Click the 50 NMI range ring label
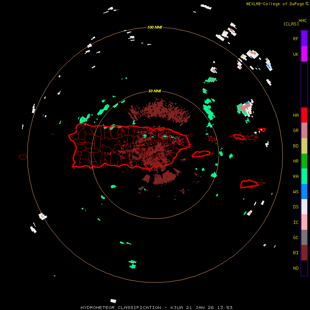 click(155, 91)
